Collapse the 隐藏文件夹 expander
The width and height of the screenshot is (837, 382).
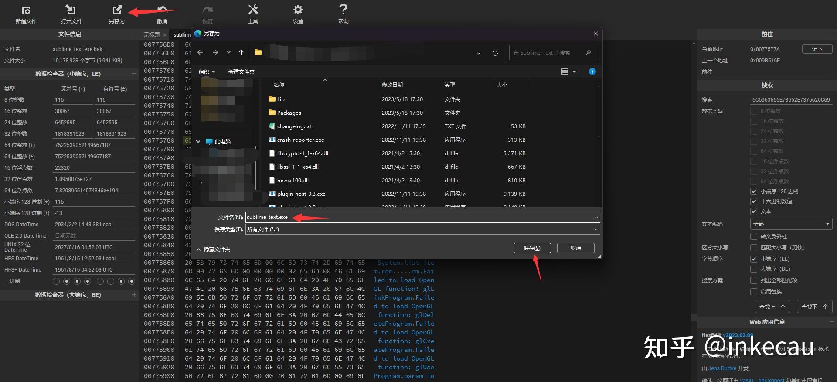click(x=213, y=249)
